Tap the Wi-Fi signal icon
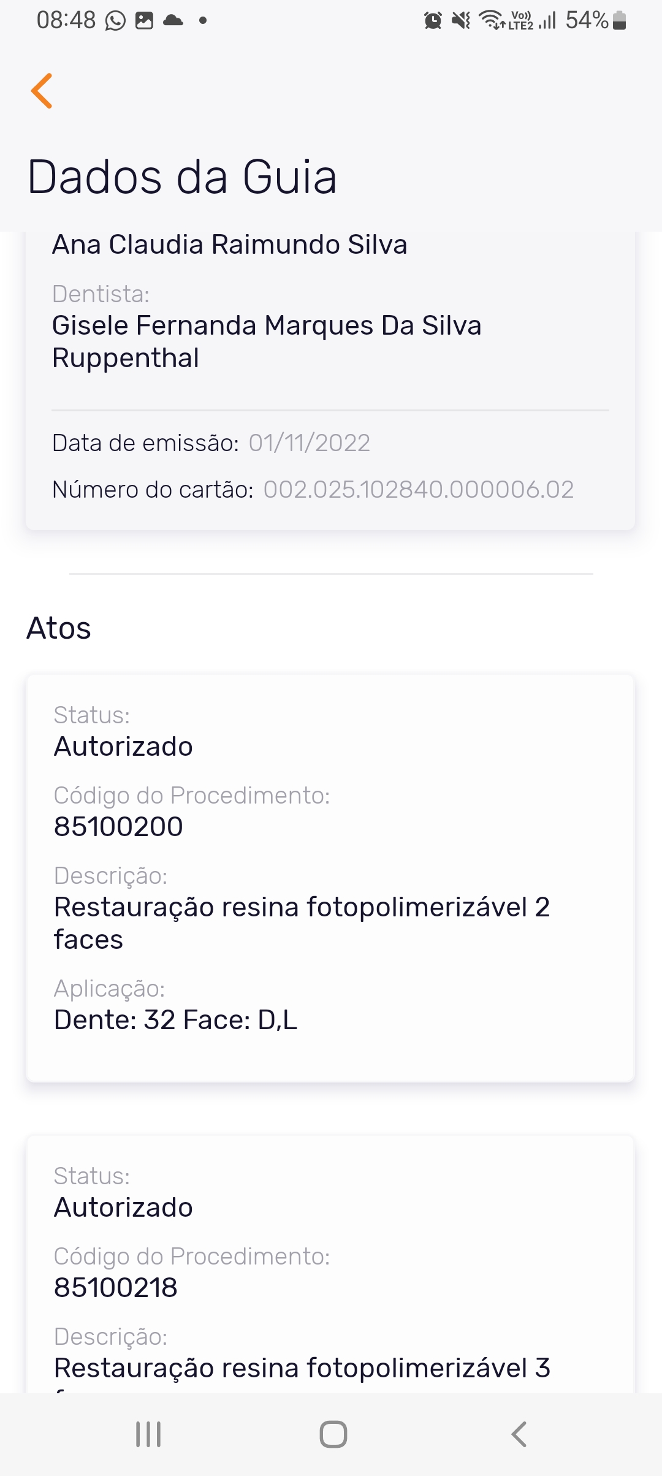Viewport: 662px width, 1476px height. click(x=491, y=20)
